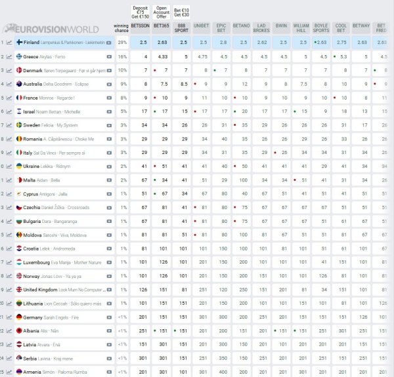Click Bulgaria's 888 Sport odds of 41
The image size is (394, 377).
click(181, 221)
